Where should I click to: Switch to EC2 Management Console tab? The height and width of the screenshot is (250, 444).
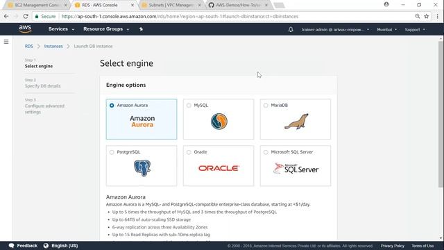point(36,5)
